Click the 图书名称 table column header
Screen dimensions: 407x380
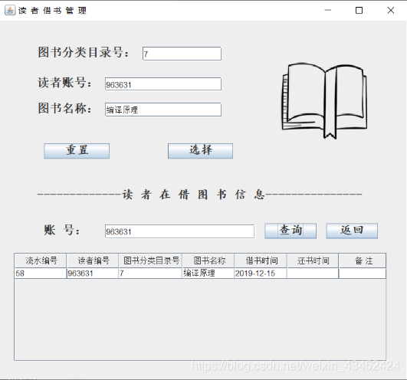[208, 260]
